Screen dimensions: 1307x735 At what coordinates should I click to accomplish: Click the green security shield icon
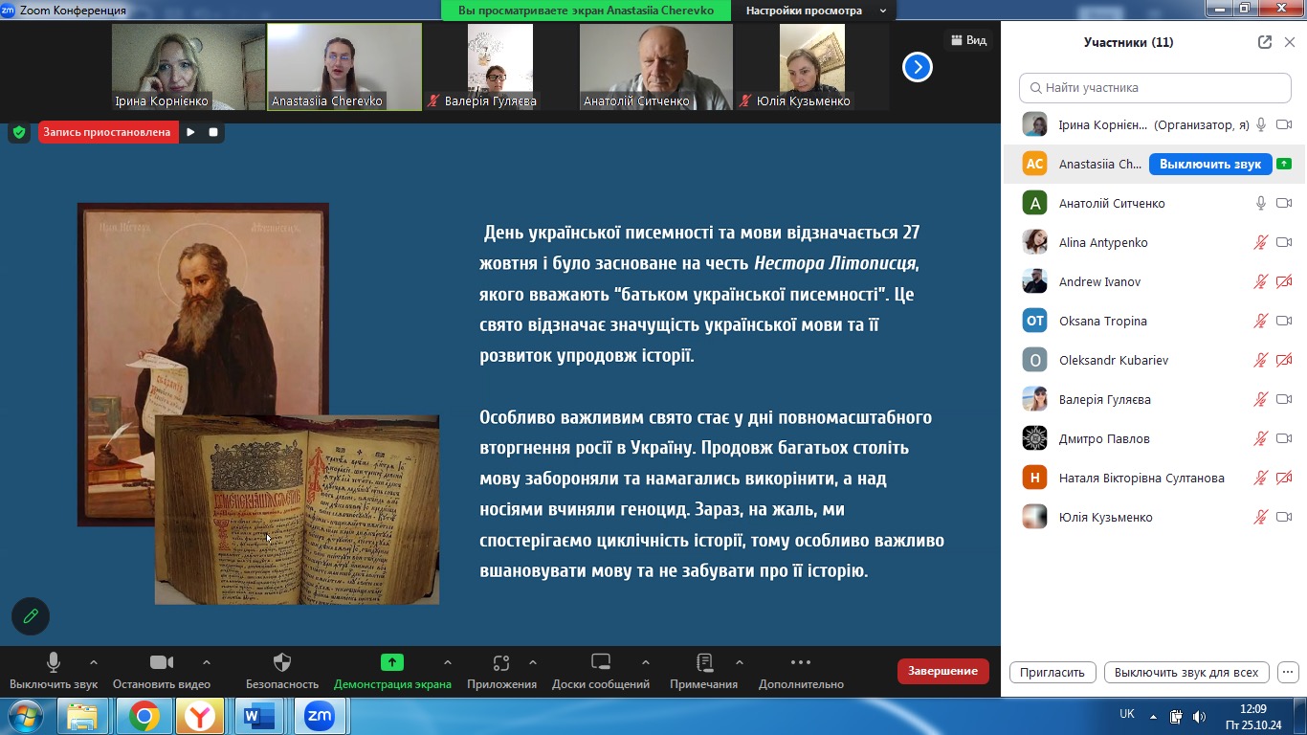point(19,132)
